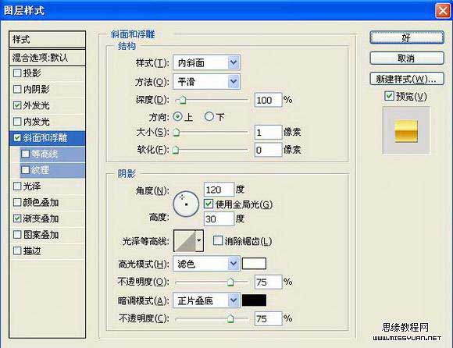Expand the 方法 平滑 dropdown
Image resolution: width=453 pixels, height=348 pixels.
pos(206,82)
